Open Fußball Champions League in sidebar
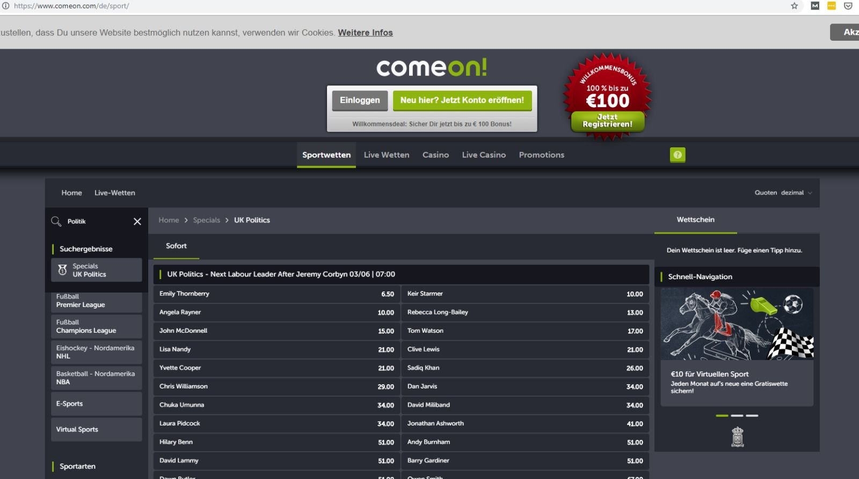 97,326
